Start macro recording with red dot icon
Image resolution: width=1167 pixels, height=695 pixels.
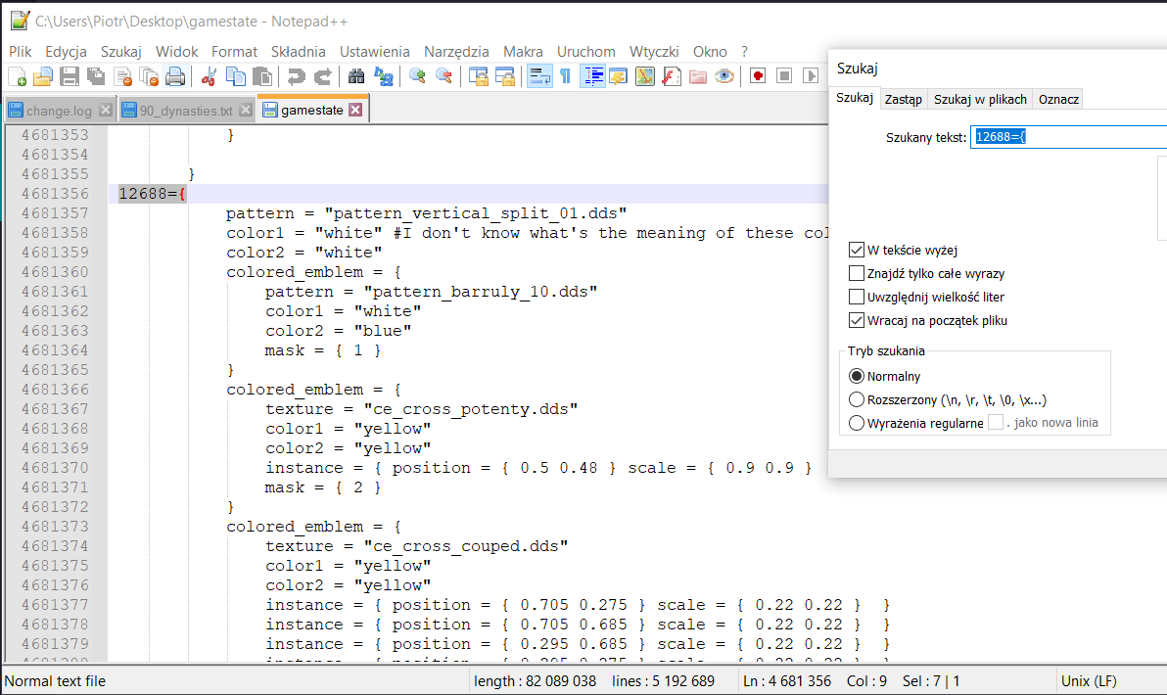coord(758,76)
